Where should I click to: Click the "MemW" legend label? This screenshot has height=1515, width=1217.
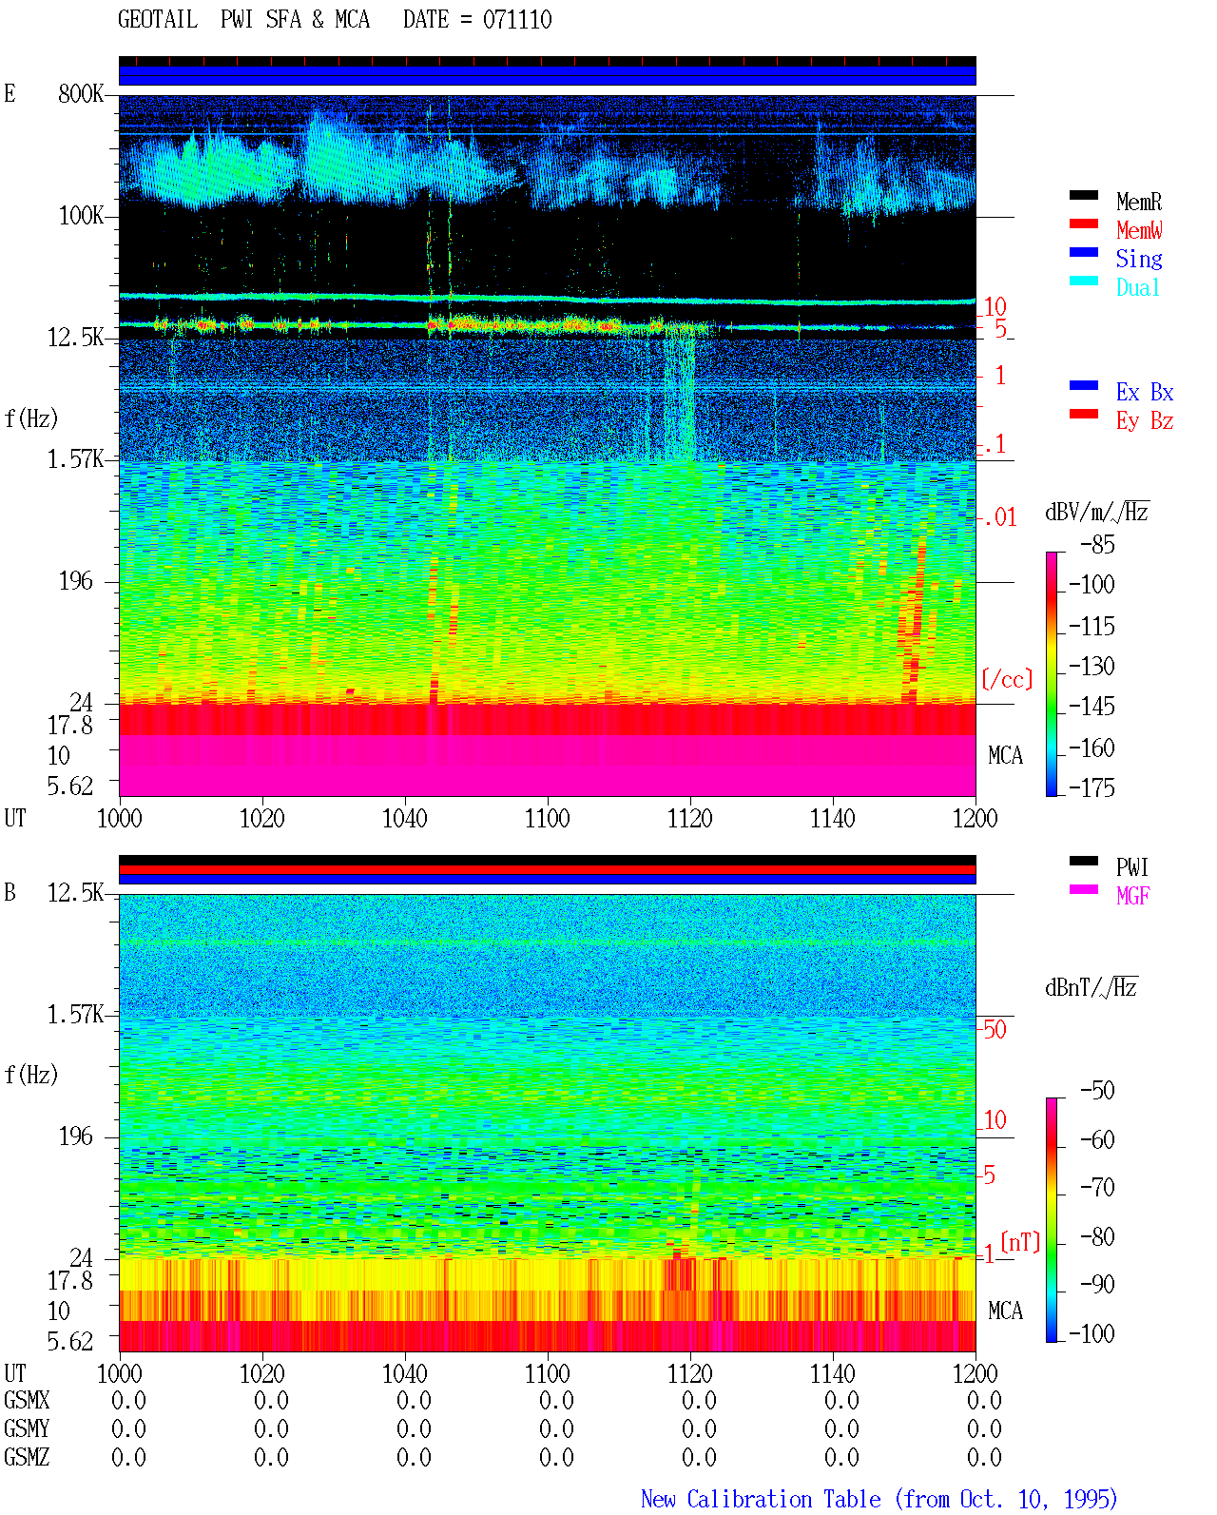[x=1139, y=230]
